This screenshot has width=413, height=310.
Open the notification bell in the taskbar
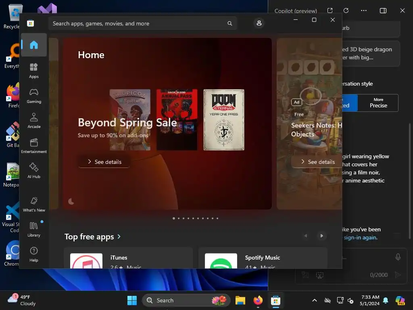386,300
